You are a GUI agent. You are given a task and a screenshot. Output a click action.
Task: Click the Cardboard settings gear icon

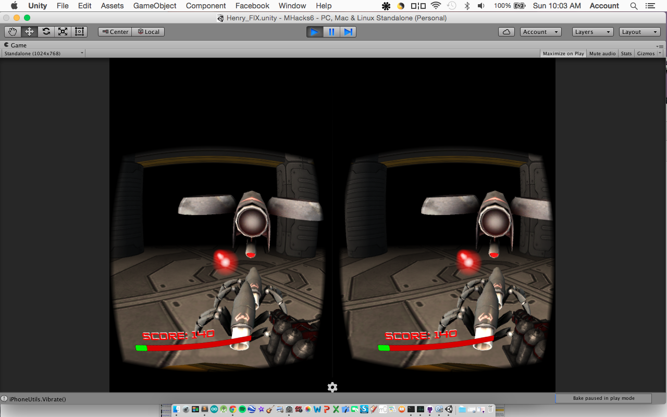tap(332, 387)
